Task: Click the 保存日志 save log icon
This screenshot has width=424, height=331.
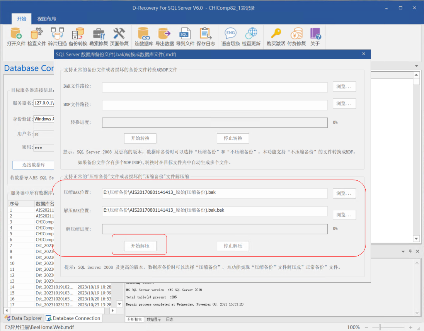Action: (x=206, y=37)
